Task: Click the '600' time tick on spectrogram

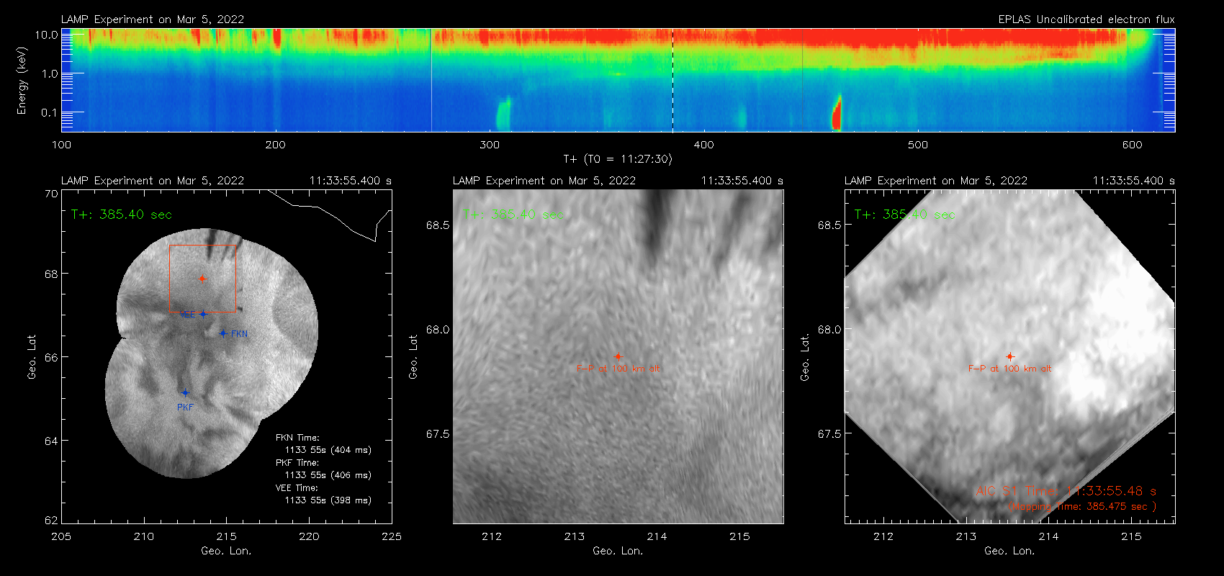Action: (x=1133, y=145)
